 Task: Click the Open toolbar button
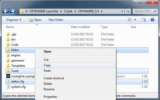coord(35,20)
